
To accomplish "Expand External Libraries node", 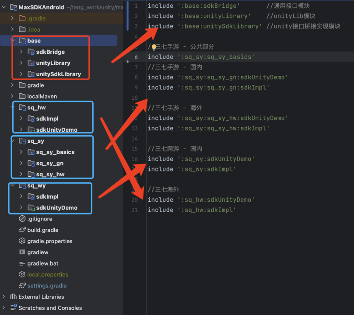I will click(x=4, y=297).
